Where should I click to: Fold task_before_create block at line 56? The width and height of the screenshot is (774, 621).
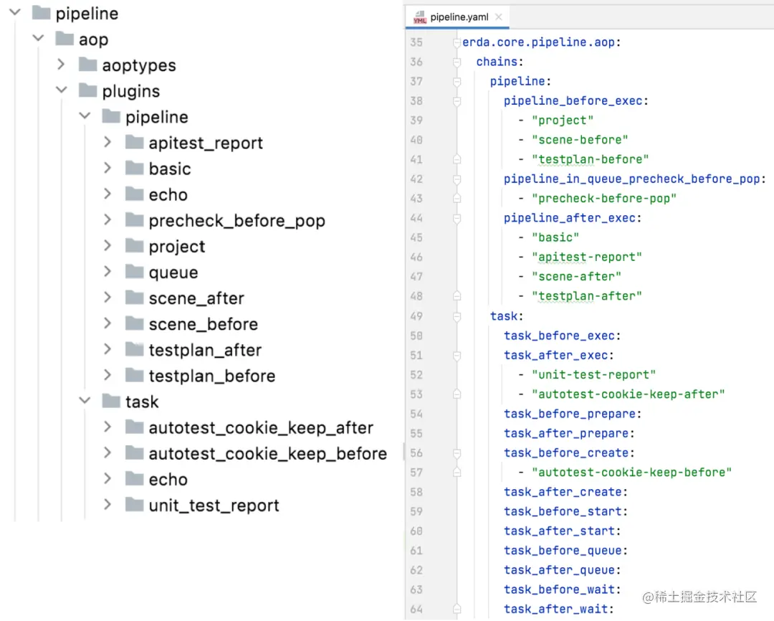[457, 453]
